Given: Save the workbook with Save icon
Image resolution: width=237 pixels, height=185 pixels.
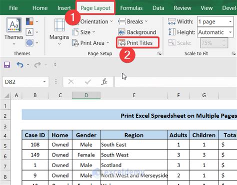Looking at the screenshot, I should pyautogui.click(x=7, y=65).
